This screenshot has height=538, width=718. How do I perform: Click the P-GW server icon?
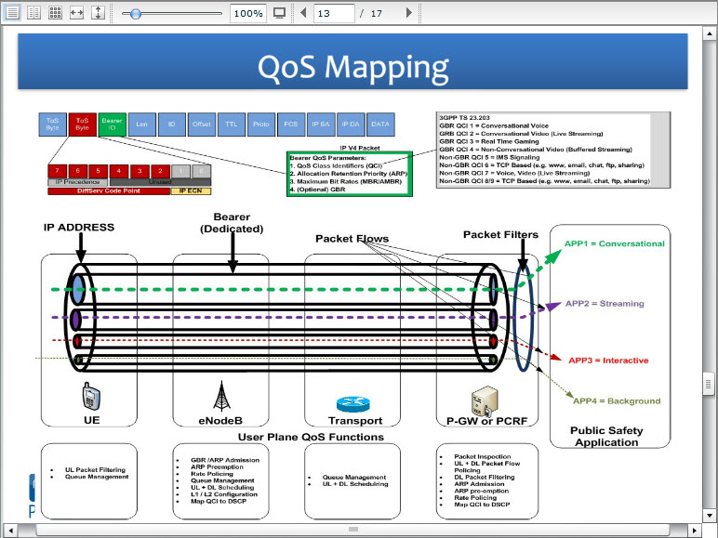point(485,401)
